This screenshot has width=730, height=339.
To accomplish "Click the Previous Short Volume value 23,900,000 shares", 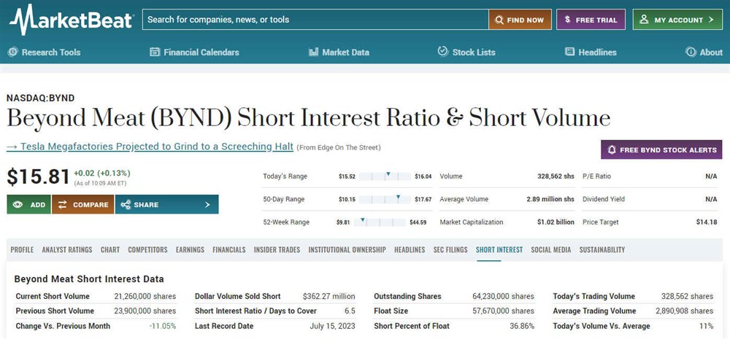I will point(145,311).
